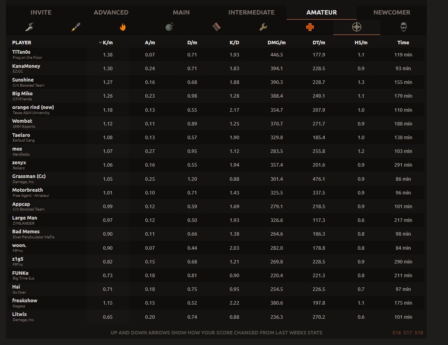The width and height of the screenshot is (448, 345).
Task: Click team name Frog on the Floor
Action: click(x=27, y=58)
